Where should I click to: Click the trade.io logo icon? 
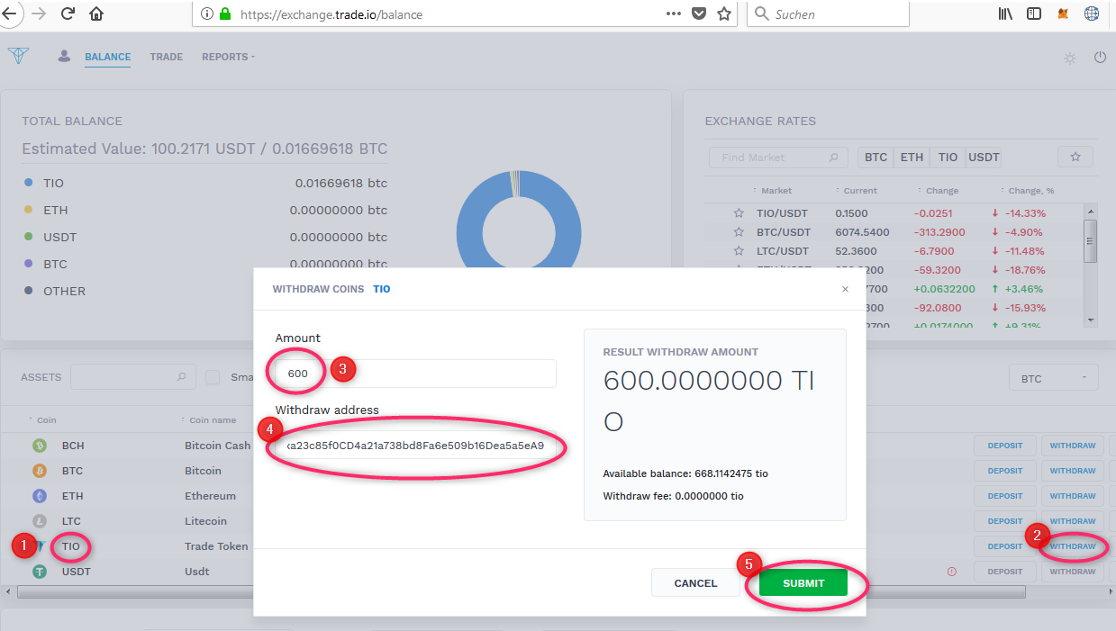19,56
